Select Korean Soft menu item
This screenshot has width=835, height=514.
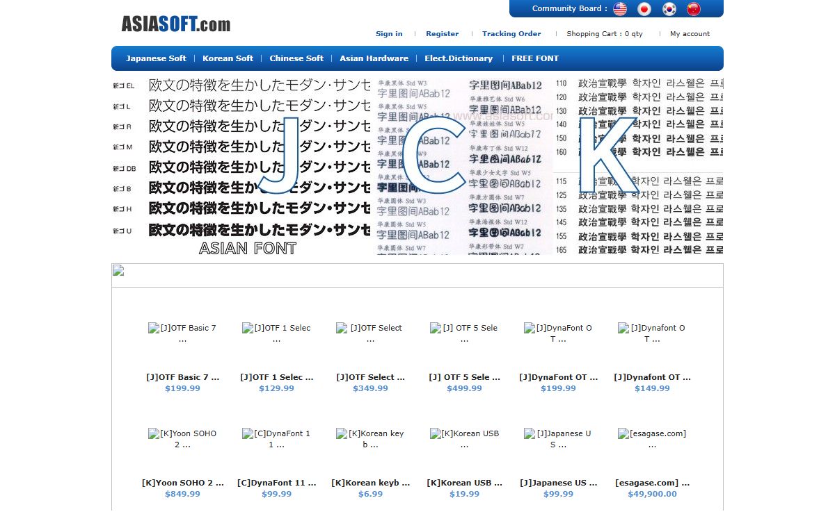228,58
